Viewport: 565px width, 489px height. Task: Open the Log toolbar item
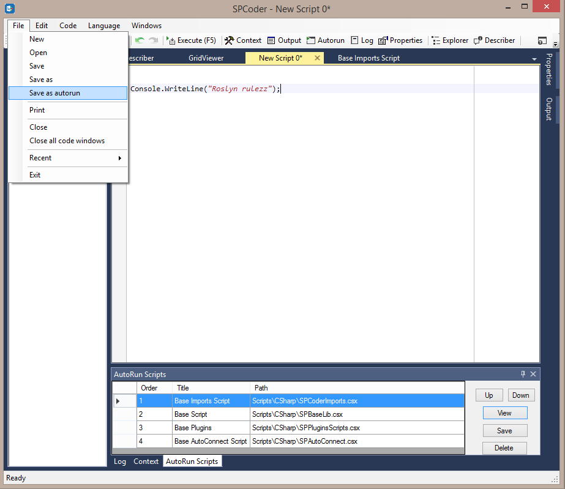(x=362, y=40)
